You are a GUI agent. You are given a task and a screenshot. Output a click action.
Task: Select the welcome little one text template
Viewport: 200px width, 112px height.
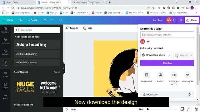point(48,87)
